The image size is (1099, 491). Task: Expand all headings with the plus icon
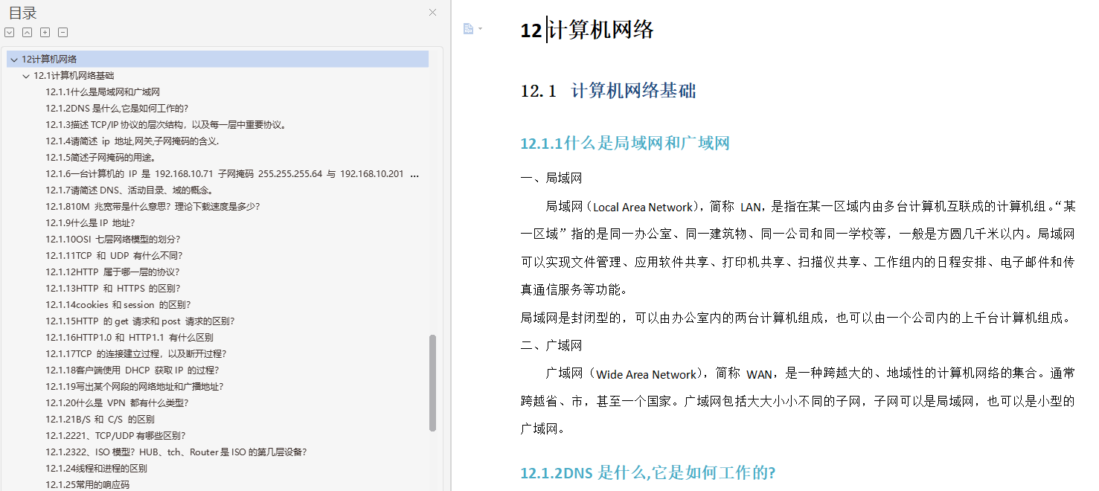(45, 32)
